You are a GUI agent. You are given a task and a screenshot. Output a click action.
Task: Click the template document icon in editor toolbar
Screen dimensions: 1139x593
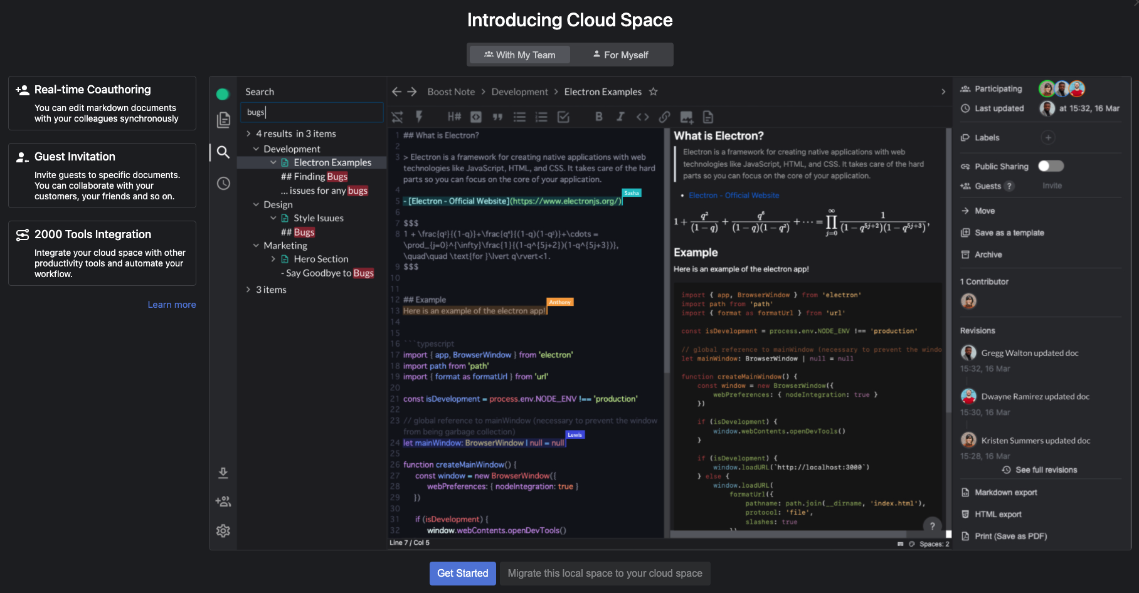(708, 117)
